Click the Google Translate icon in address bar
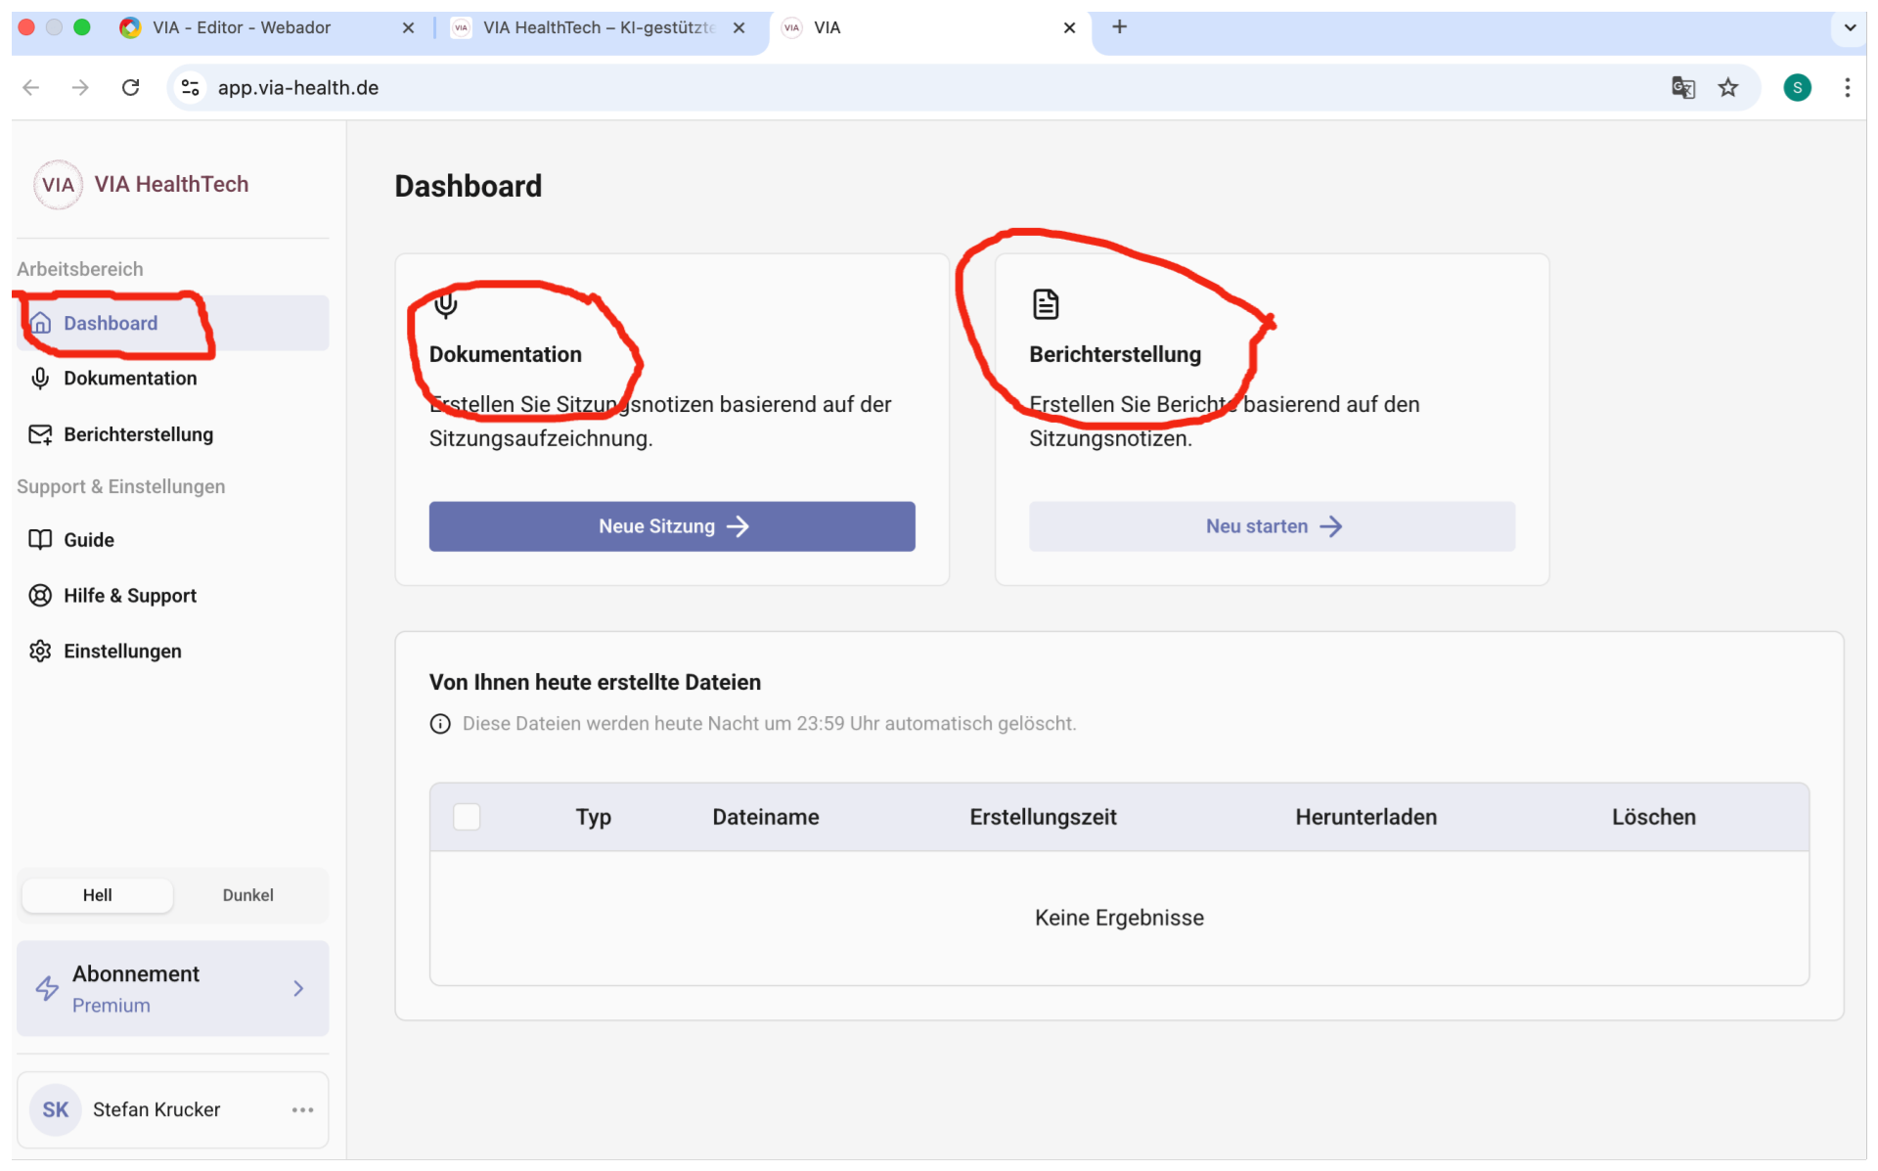Screen dimensions: 1878x1171 (x=1682, y=88)
